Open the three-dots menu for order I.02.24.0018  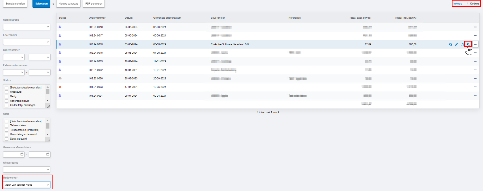pyautogui.click(x=475, y=27)
